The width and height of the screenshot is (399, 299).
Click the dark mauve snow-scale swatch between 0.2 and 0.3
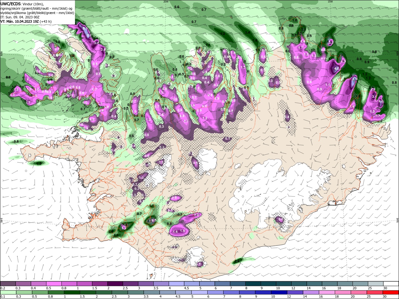pyautogui.click(x=8, y=284)
